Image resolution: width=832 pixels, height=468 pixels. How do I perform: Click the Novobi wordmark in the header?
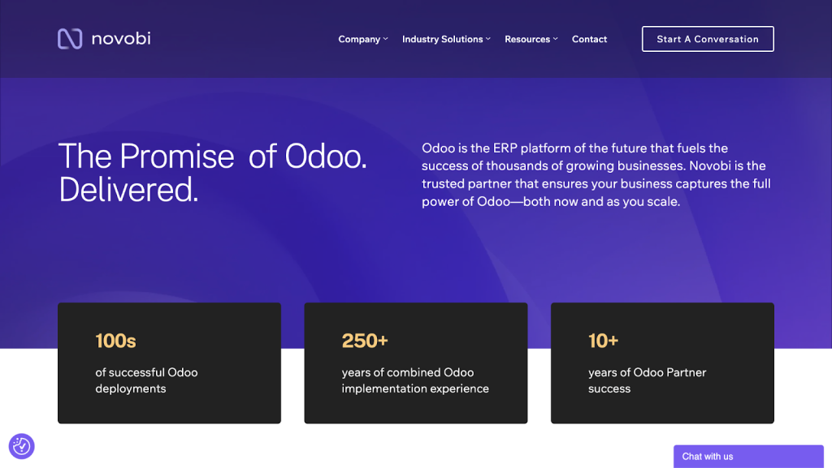121,37
